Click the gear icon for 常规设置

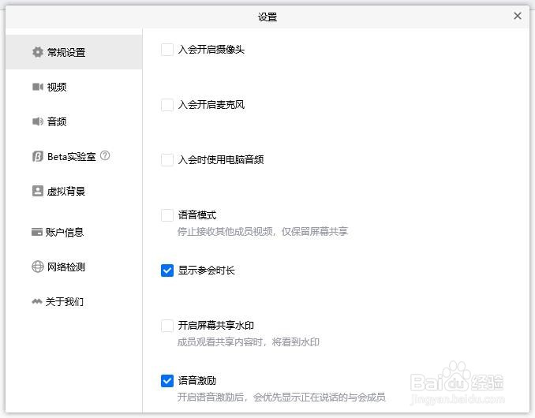[x=37, y=52]
